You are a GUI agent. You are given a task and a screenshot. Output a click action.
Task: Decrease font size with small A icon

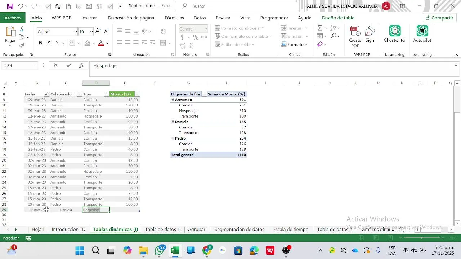pos(106,32)
